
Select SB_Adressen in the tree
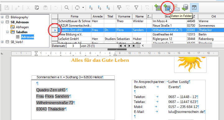click(20, 22)
